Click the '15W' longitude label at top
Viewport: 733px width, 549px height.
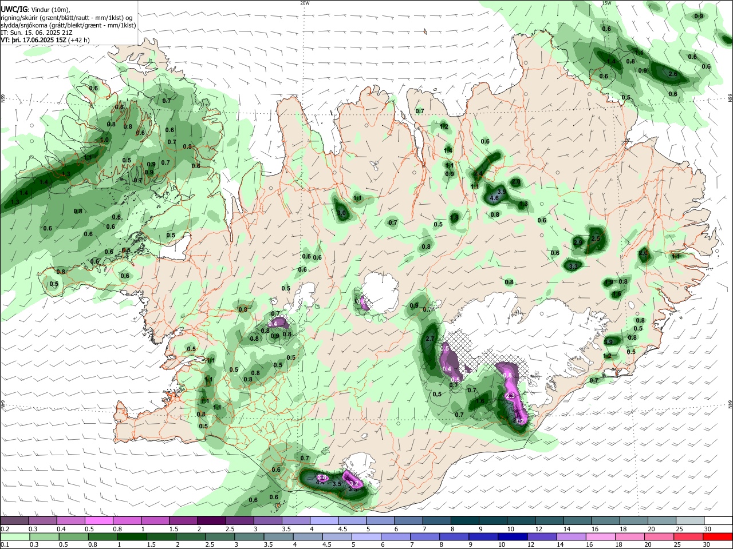(606, 3)
